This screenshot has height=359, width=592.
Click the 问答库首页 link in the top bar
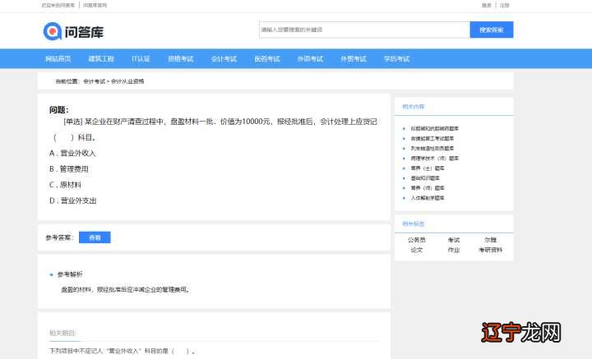tap(95, 5)
